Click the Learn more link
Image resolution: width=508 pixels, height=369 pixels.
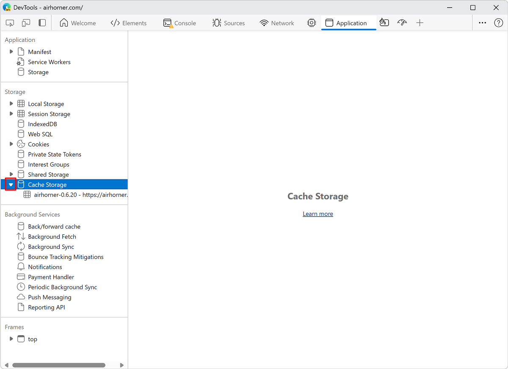(x=318, y=214)
